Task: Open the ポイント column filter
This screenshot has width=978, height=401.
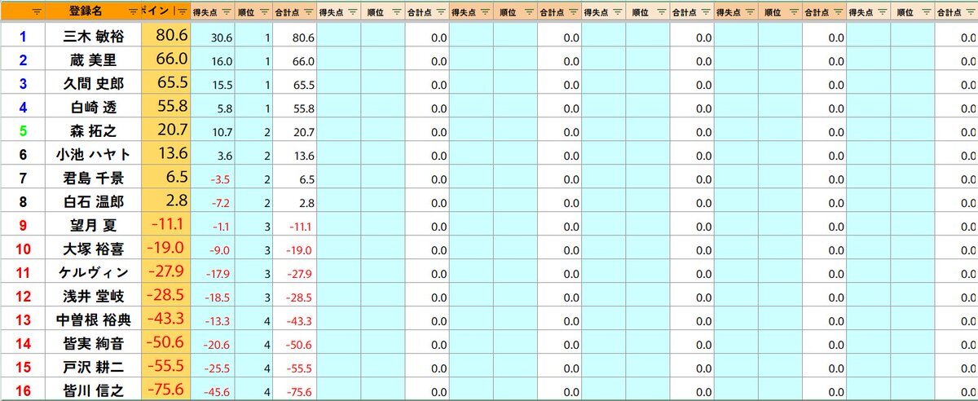Action: [182, 11]
